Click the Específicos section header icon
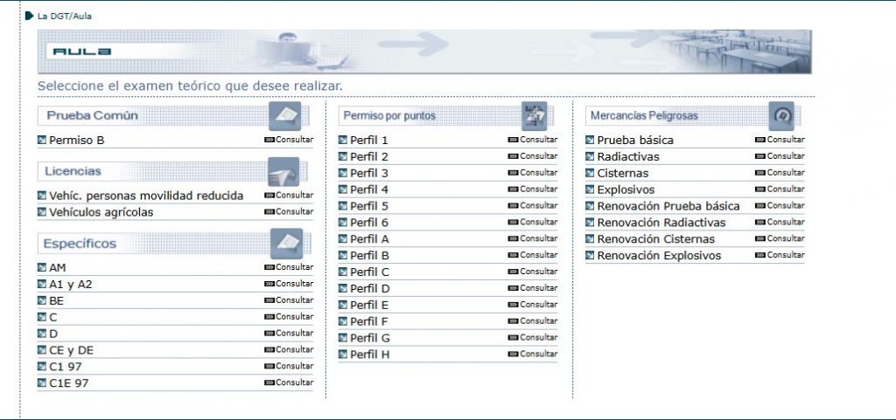The width and height of the screenshot is (896, 420). point(286,243)
